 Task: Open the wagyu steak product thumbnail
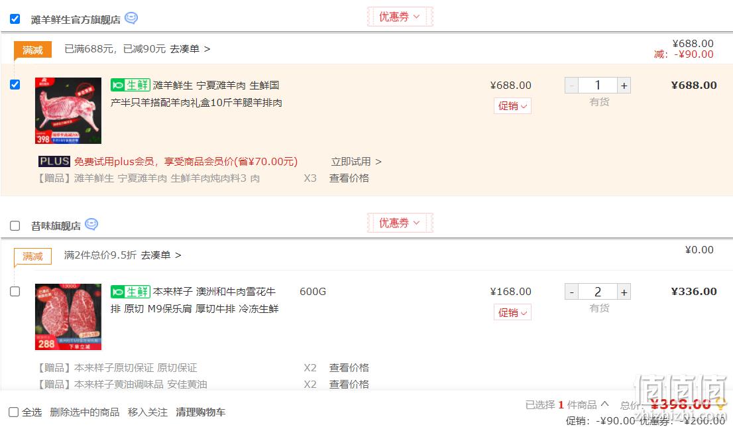pyautogui.click(x=68, y=317)
